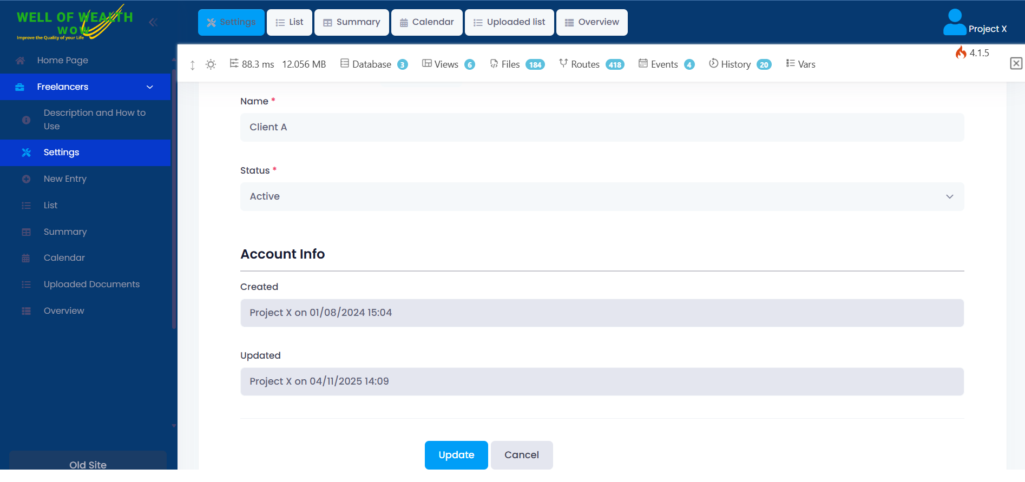Image resolution: width=1025 pixels, height=482 pixels.
Task: Close the debug toolbar with X
Action: (1016, 63)
